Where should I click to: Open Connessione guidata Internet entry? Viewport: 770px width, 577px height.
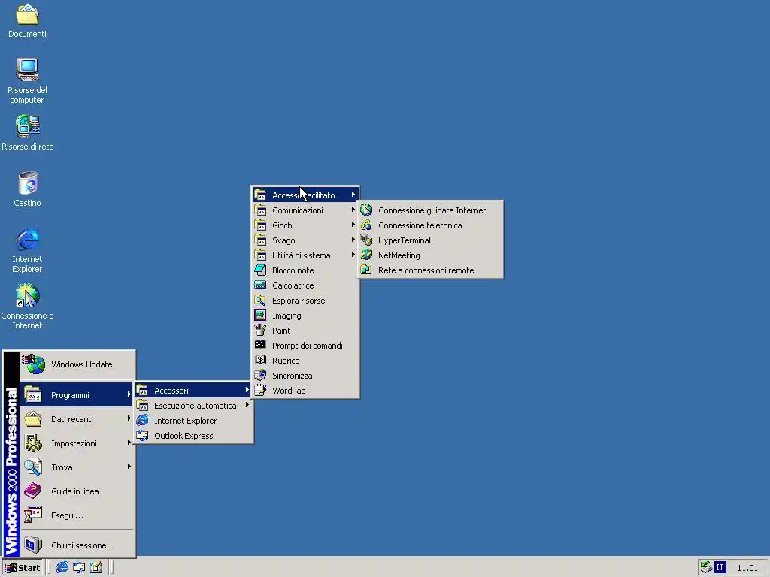[x=431, y=210]
